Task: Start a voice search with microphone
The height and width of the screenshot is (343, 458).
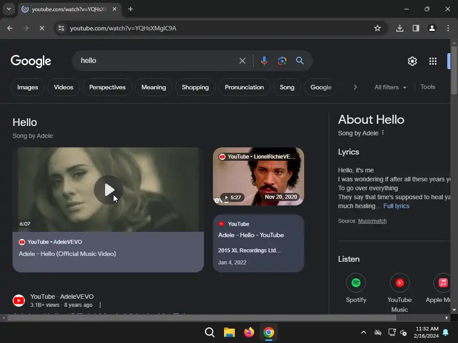Action: pyautogui.click(x=264, y=61)
